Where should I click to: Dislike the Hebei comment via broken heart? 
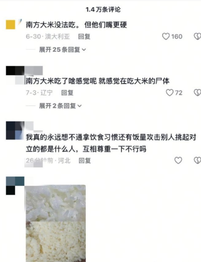[x=197, y=160]
